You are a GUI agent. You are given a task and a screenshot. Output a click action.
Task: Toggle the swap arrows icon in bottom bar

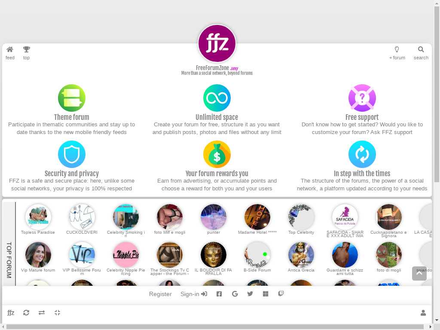[x=42, y=313]
